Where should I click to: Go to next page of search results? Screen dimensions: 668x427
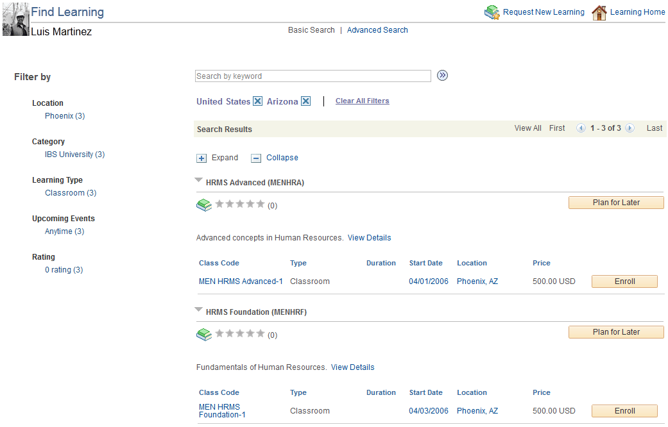point(629,128)
